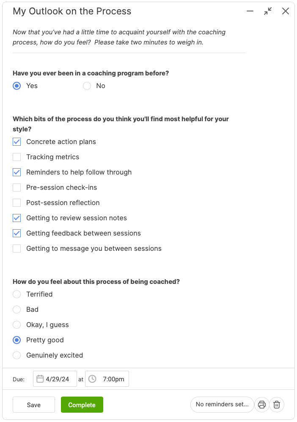
Task: Check Post-session reflection checkbox
Action: click(x=16, y=203)
